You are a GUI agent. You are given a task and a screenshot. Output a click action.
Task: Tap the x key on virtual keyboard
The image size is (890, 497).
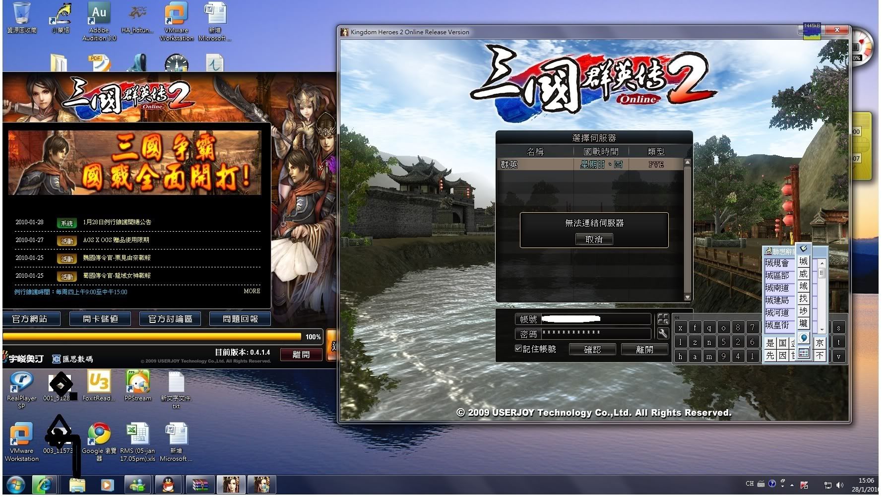[x=681, y=328]
